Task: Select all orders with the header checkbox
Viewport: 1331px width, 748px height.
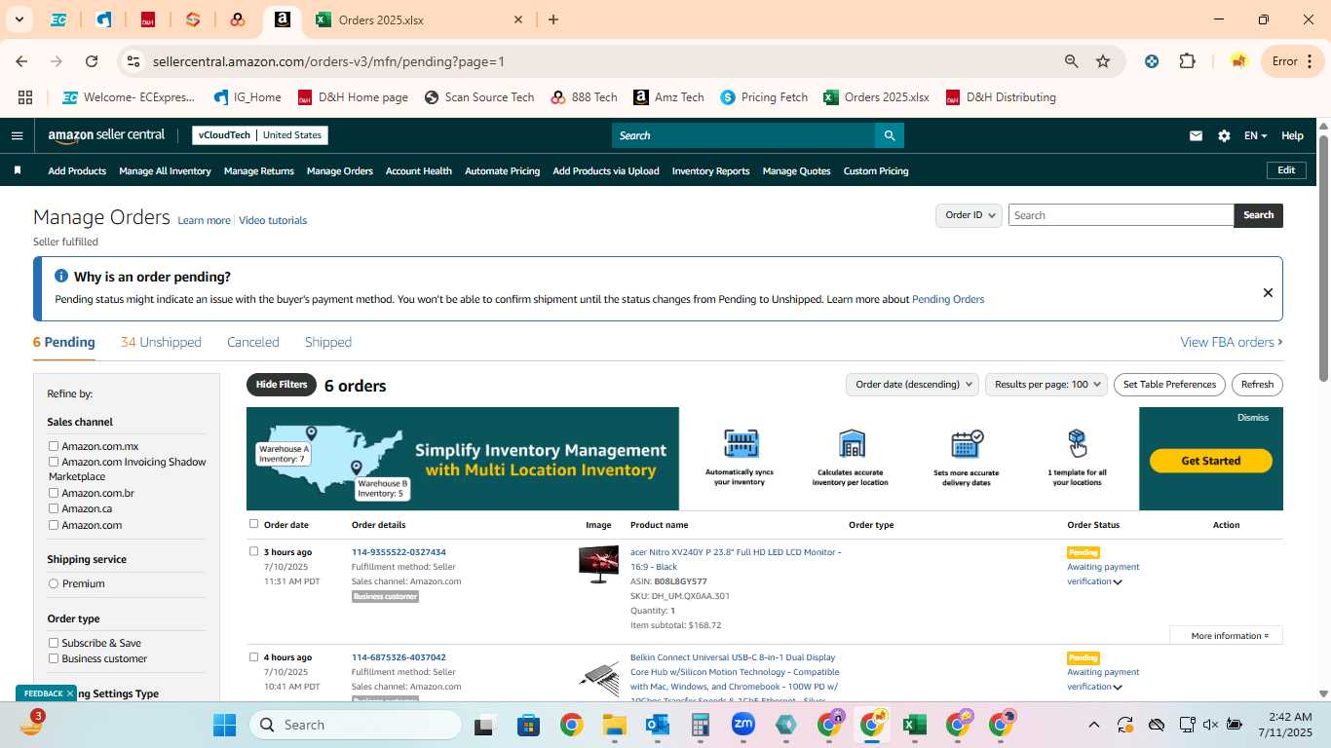Action: tap(254, 524)
